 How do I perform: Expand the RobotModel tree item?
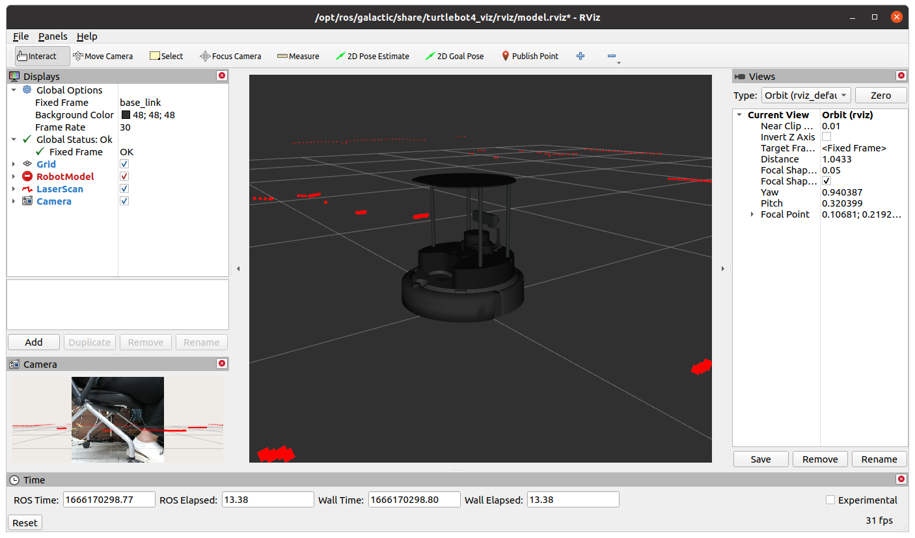[x=14, y=176]
